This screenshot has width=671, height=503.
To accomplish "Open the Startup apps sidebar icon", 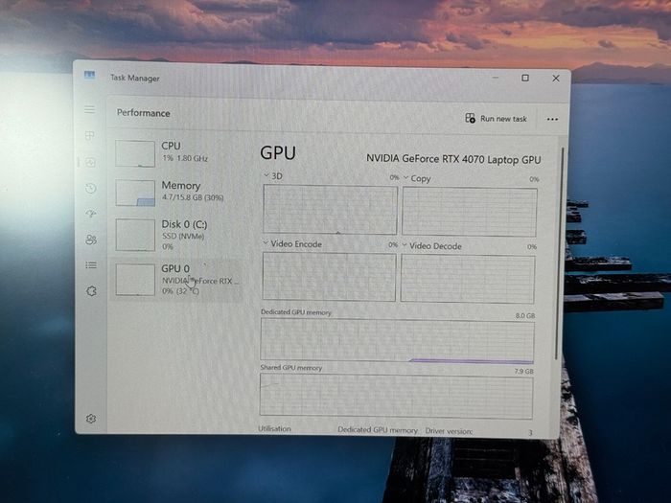I will pyautogui.click(x=91, y=214).
